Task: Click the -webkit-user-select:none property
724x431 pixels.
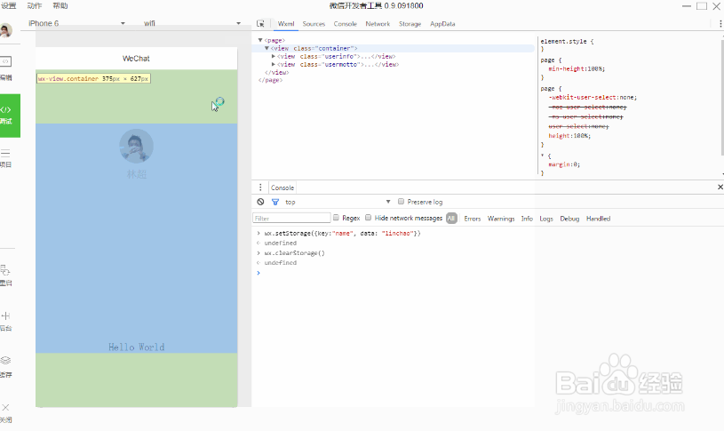Action: (x=593, y=98)
